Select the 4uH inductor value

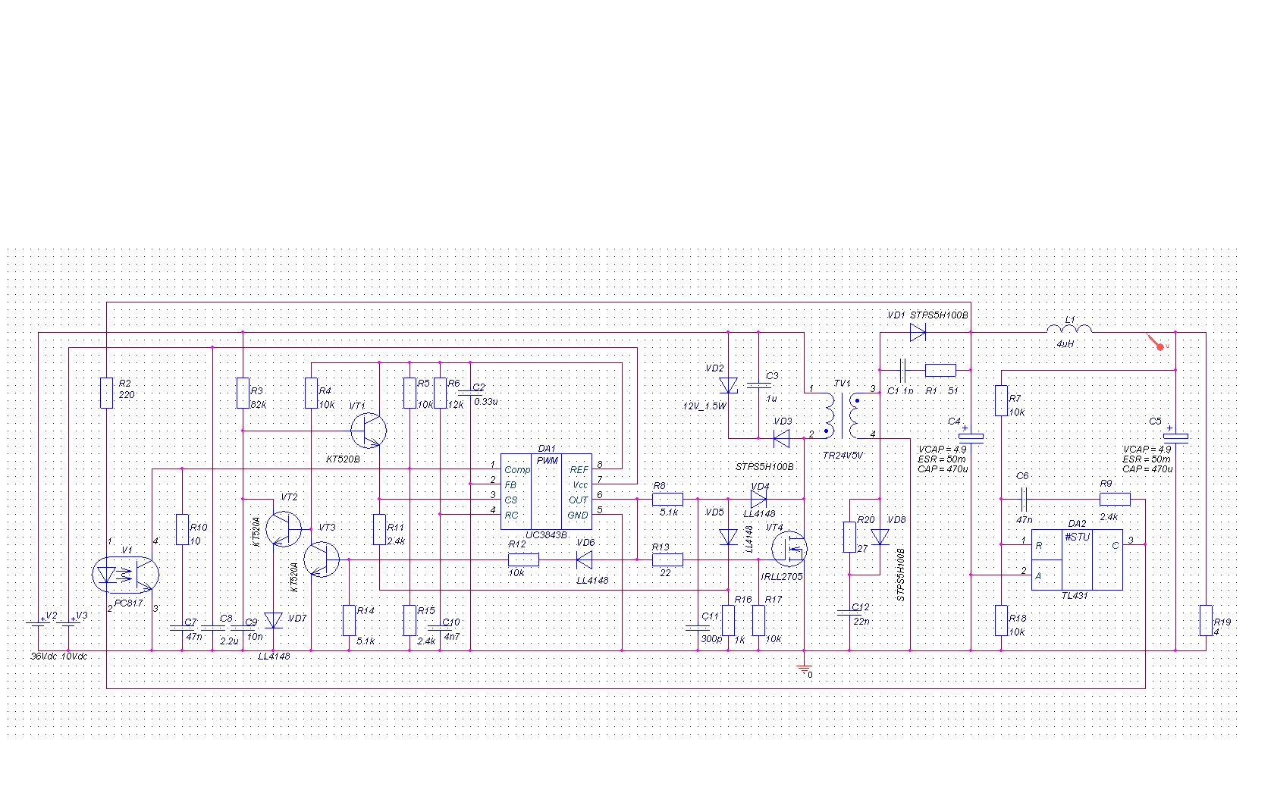click(1065, 344)
